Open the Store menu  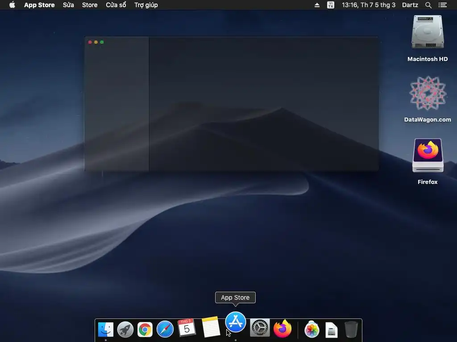[90, 5]
